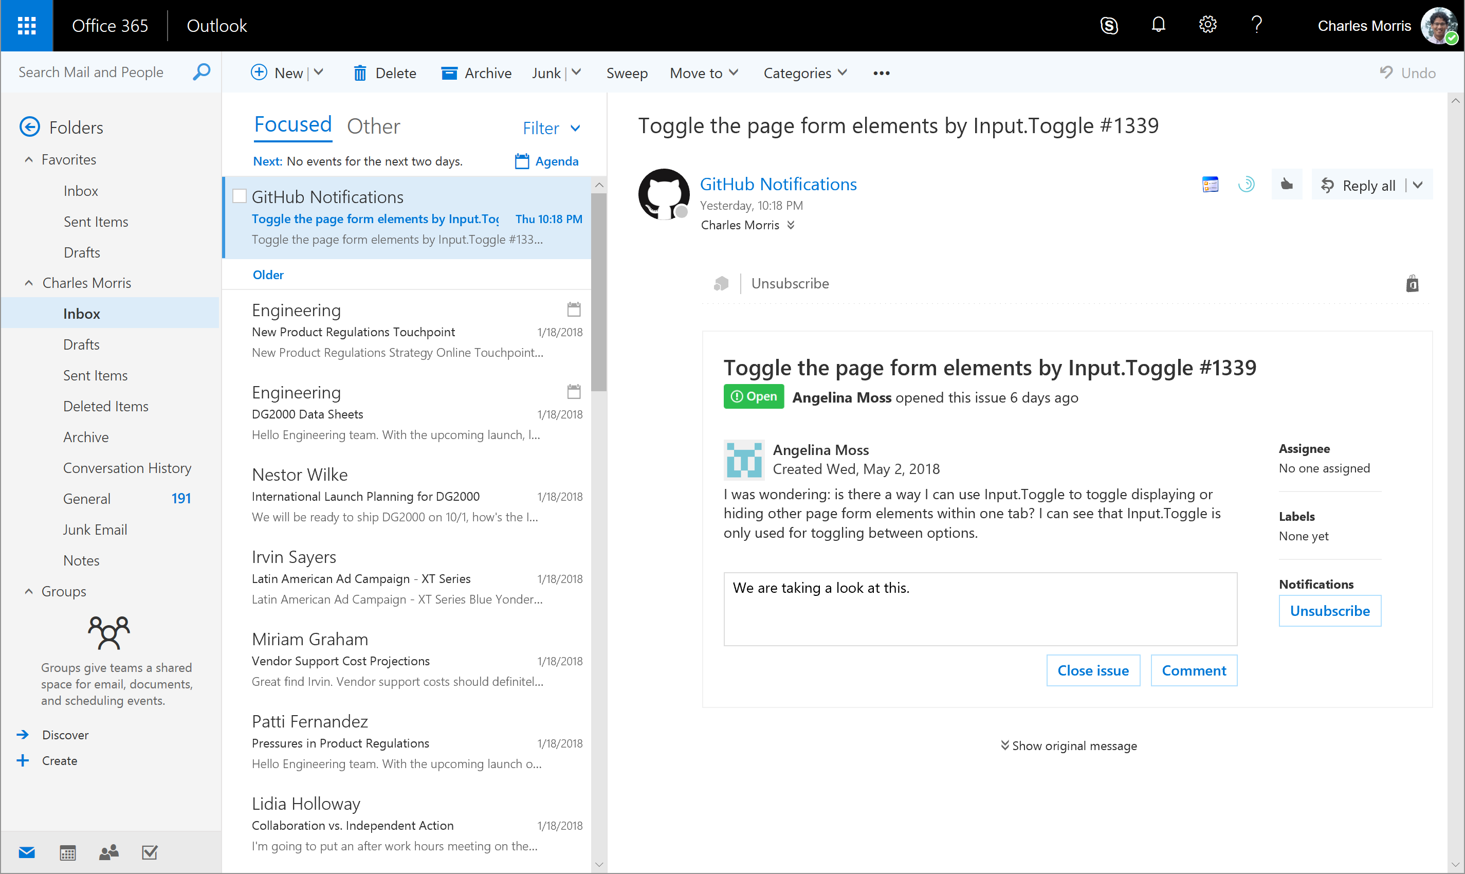1465x874 pixels.
Task: Check the GitHub Notifications message checkbox
Action: coord(240,196)
